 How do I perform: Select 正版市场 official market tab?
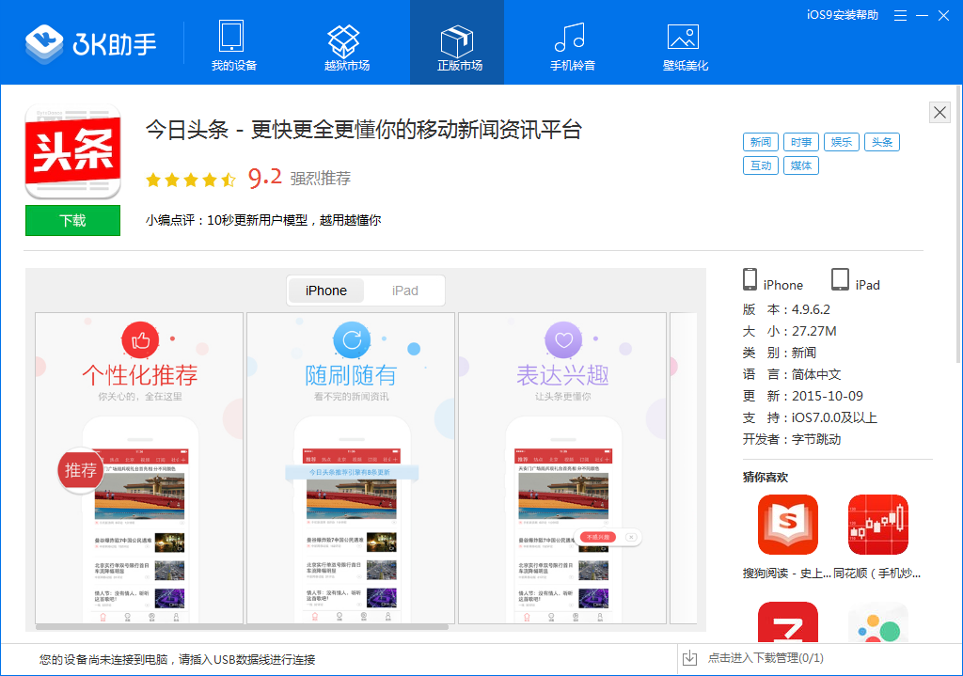457,42
